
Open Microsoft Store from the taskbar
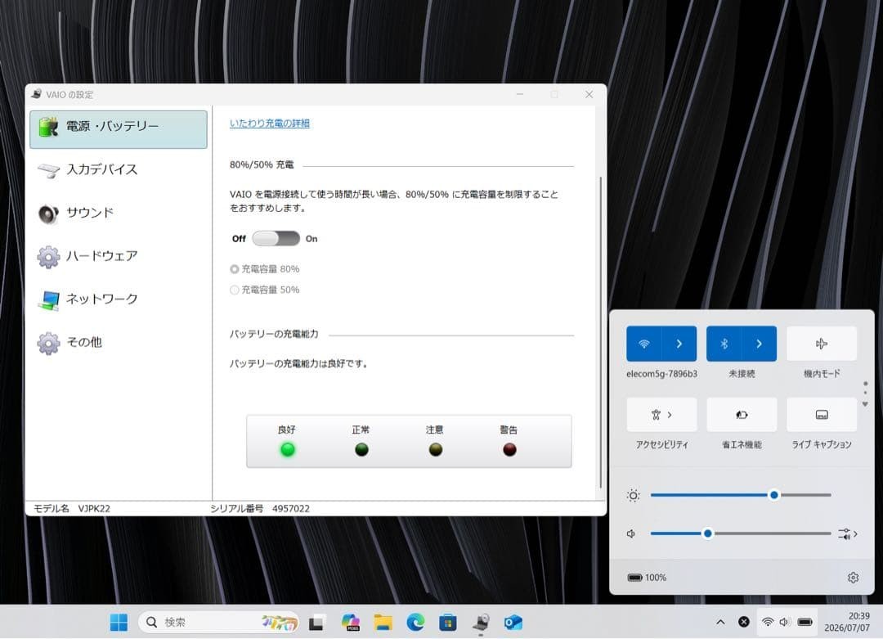pos(448,622)
